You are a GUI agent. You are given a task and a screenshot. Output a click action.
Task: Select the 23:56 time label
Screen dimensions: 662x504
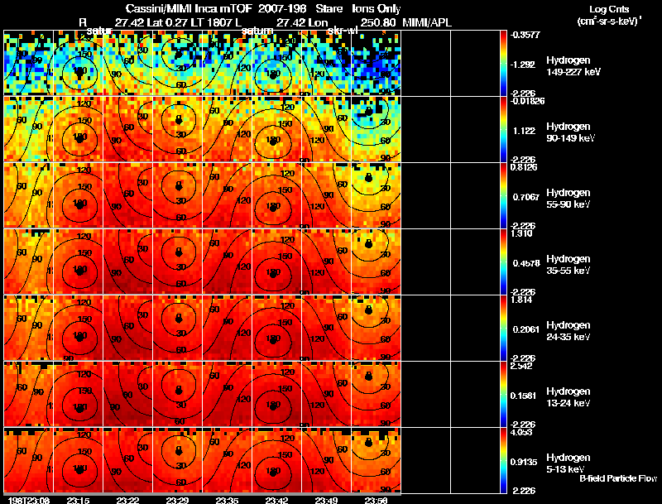pos(376,501)
